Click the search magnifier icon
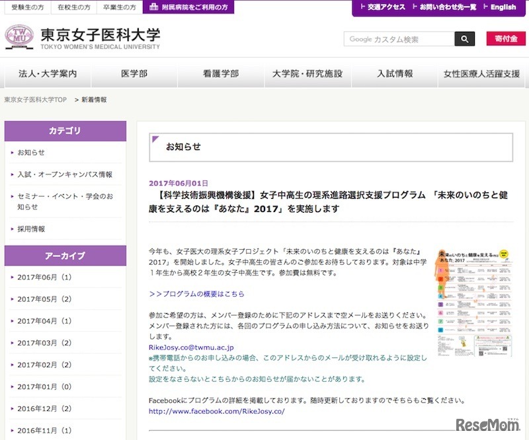The height and width of the screenshot is (440, 529). pyautogui.click(x=465, y=40)
